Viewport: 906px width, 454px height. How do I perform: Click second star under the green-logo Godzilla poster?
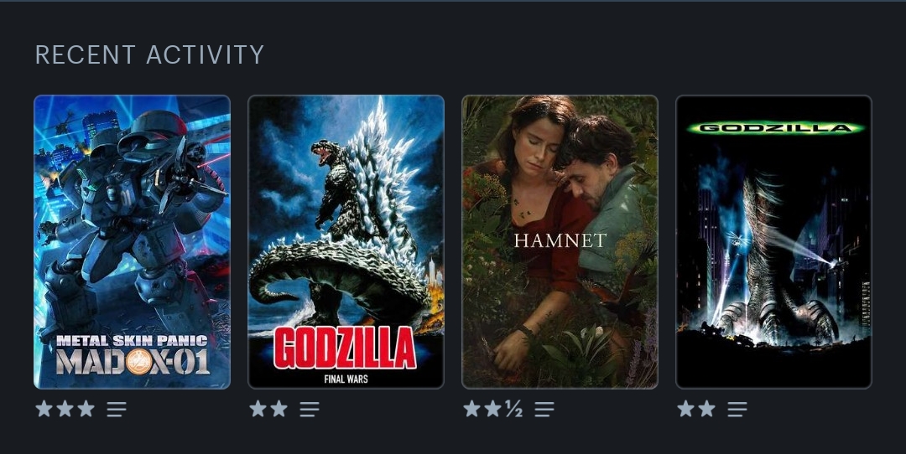[706, 409]
